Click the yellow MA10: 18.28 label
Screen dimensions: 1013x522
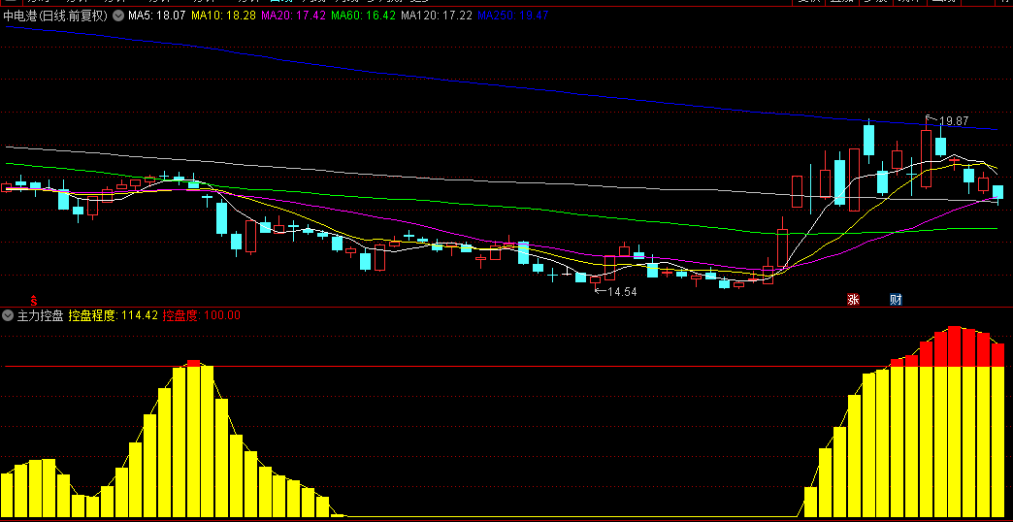coord(222,16)
